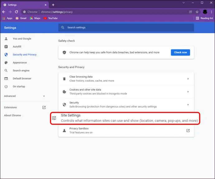Reload the settings page

pyautogui.click(x=17, y=12)
